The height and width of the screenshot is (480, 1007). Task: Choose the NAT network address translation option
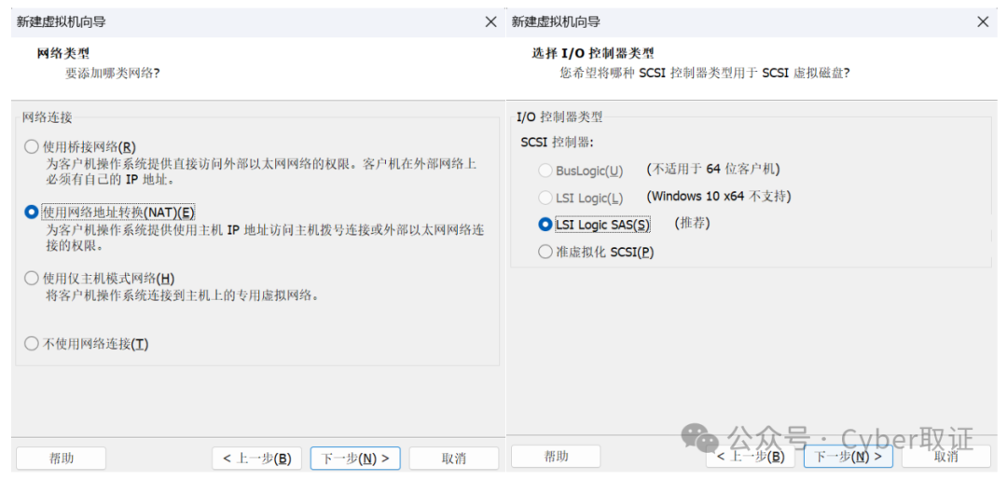32,213
